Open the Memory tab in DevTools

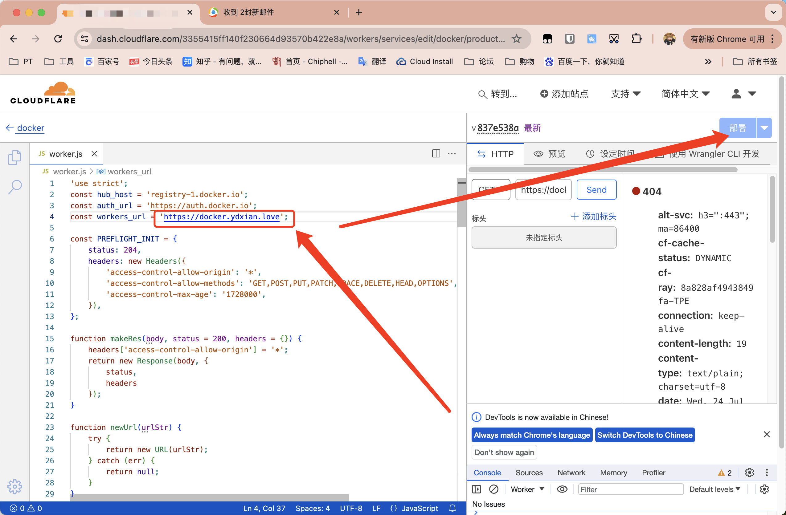click(x=613, y=472)
